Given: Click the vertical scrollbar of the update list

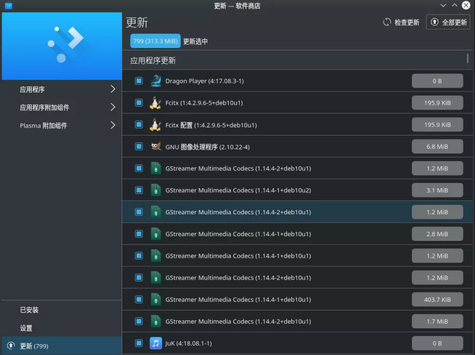Looking at the screenshot, I should click(467, 58).
